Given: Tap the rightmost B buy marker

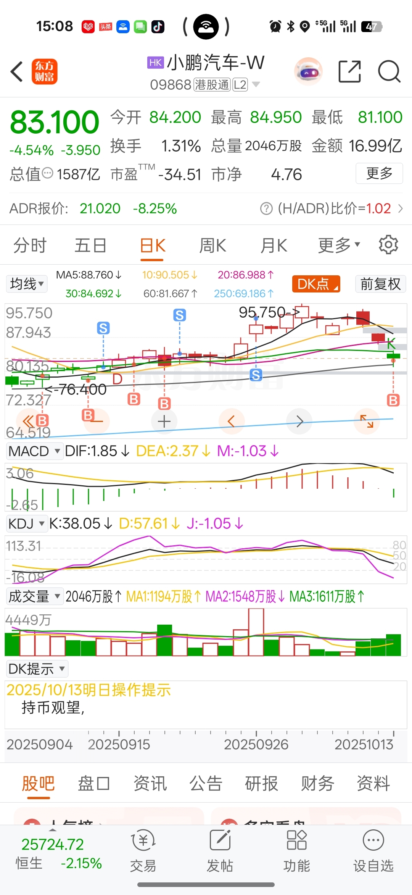Looking at the screenshot, I should 393,400.
